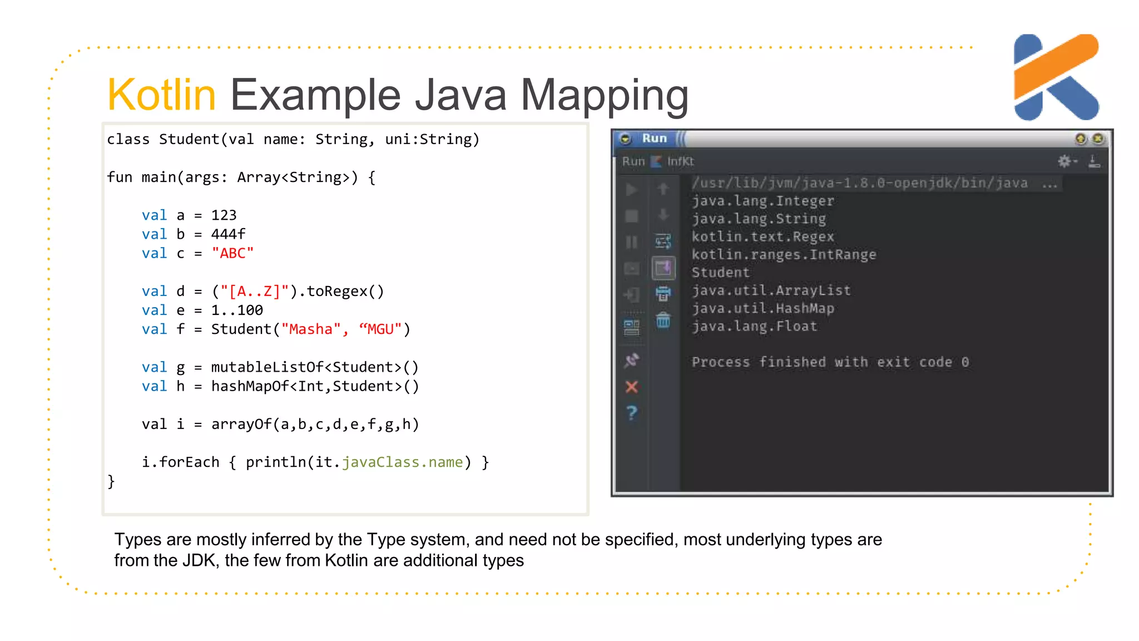Click the restore layout icon
Viewport: 1139px width, 641px height.
[631, 328]
